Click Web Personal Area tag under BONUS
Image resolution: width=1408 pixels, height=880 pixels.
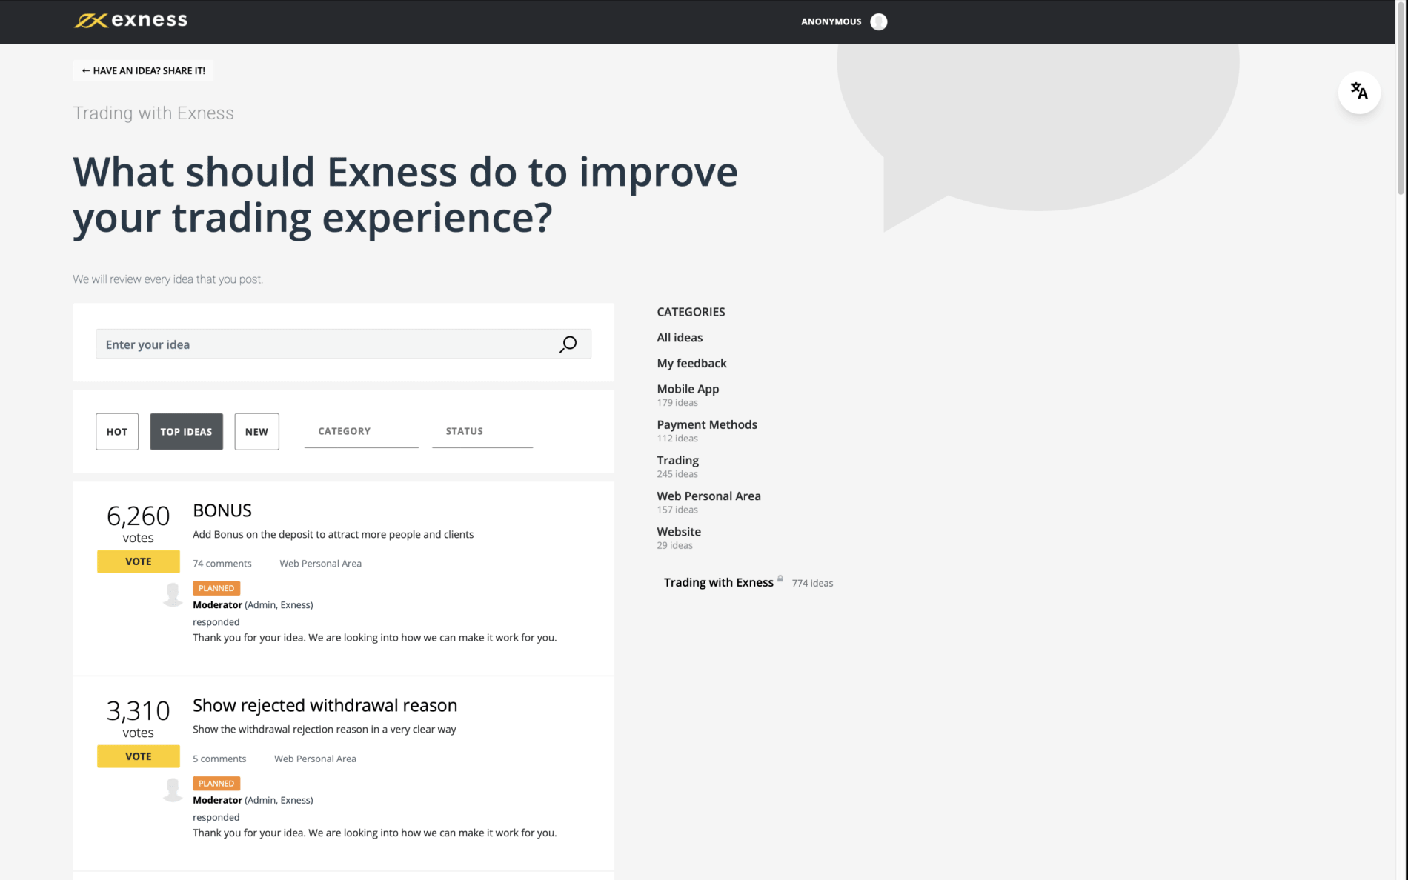click(321, 564)
